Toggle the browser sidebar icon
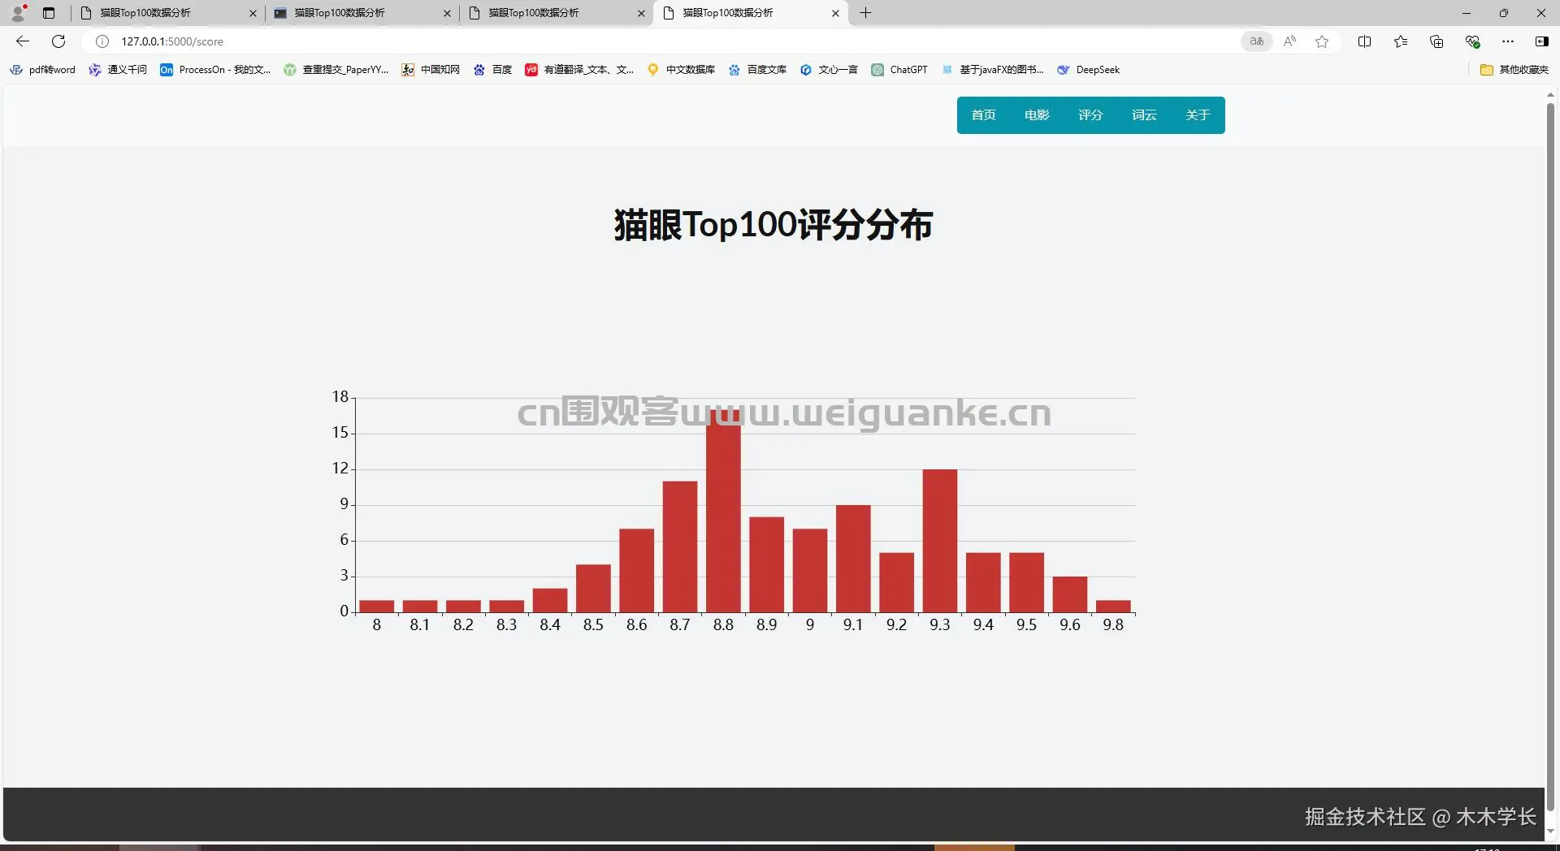Screen dimensions: 1560x851 [1541, 41]
